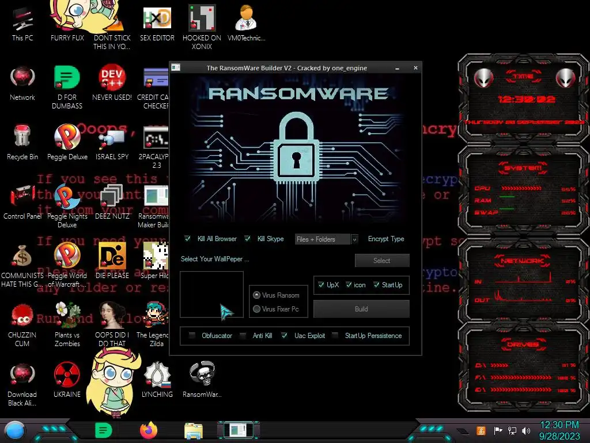Open the Peggle Deluxe icon
This screenshot has width=590, height=443.
pyautogui.click(x=67, y=143)
